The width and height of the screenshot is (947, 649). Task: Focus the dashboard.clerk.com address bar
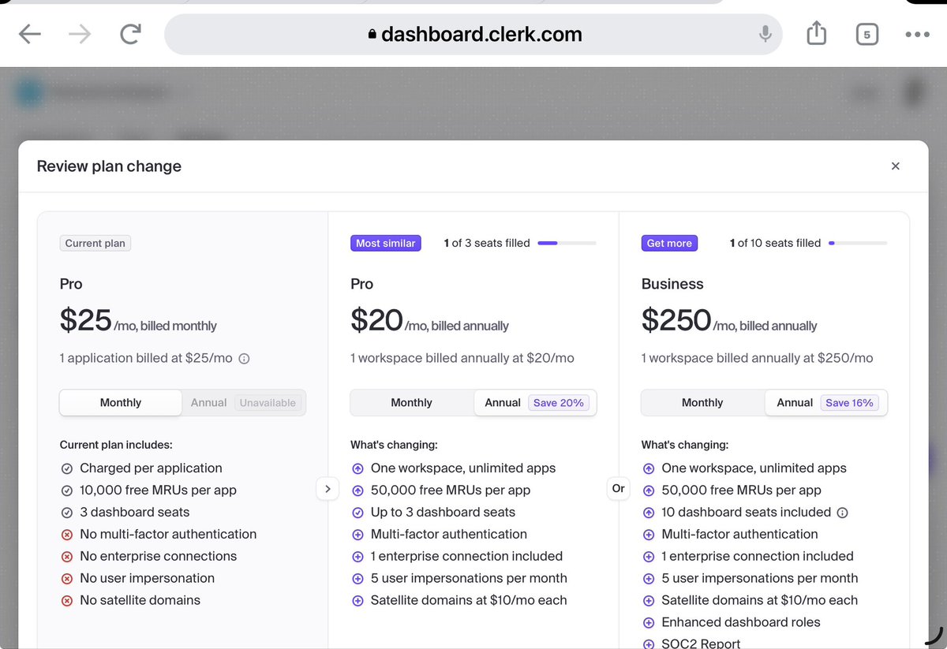473,35
